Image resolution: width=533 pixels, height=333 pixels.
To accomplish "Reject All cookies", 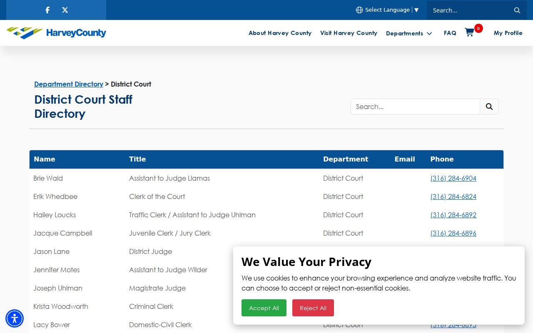I will point(313,308).
